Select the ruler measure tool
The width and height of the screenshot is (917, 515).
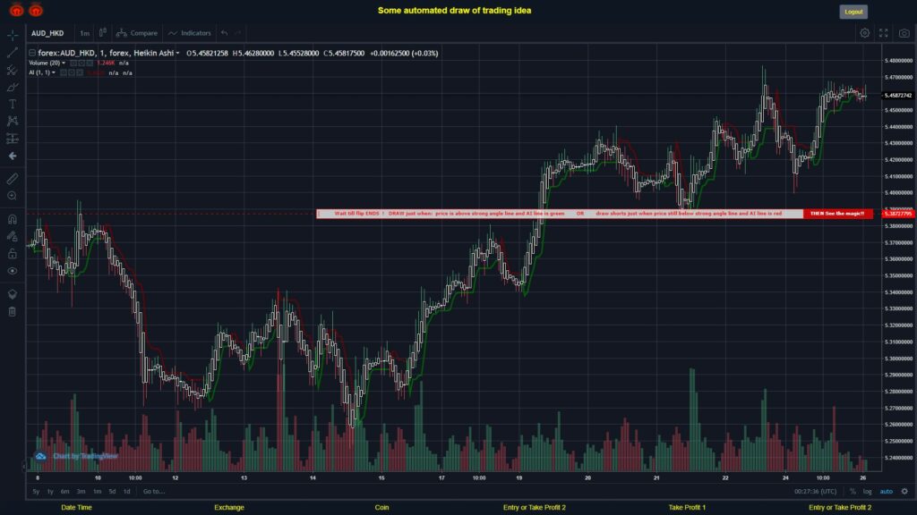point(13,179)
